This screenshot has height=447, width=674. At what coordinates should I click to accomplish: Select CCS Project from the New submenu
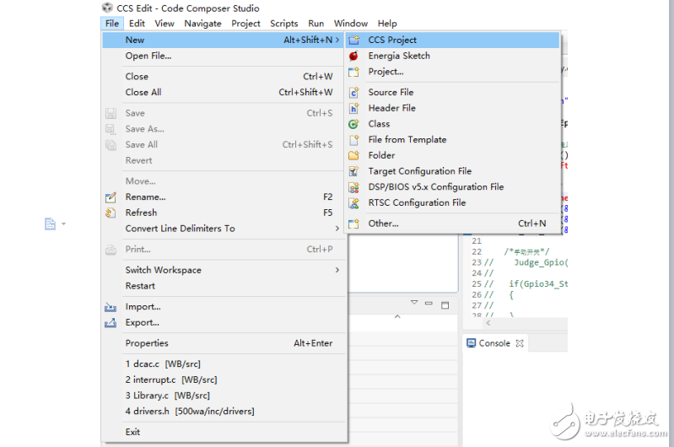click(x=392, y=40)
